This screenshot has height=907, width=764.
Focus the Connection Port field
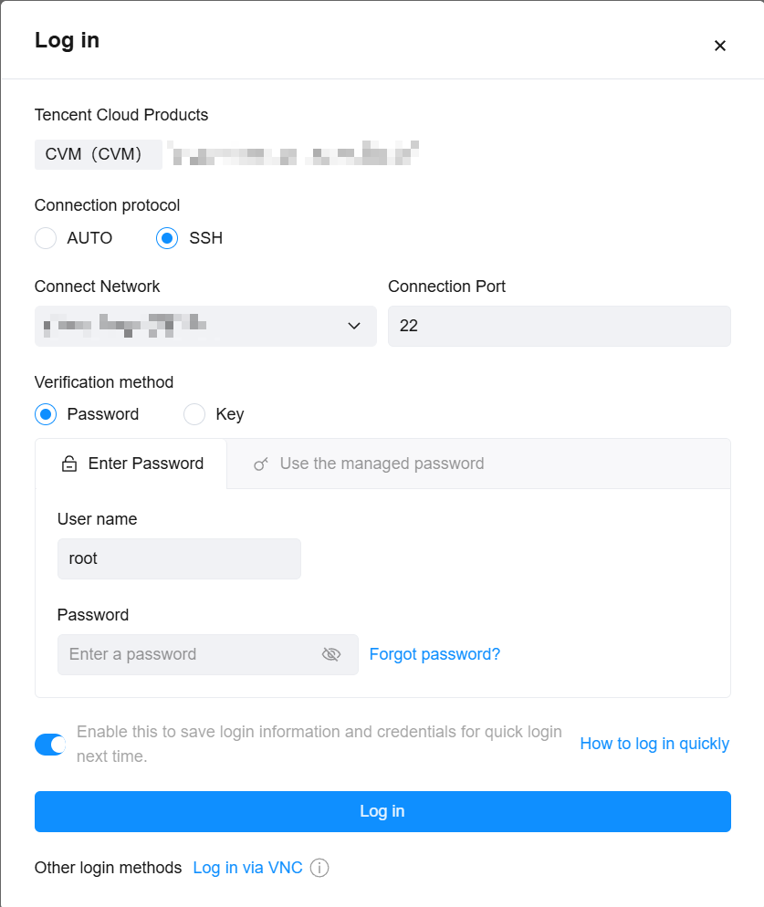click(x=559, y=326)
